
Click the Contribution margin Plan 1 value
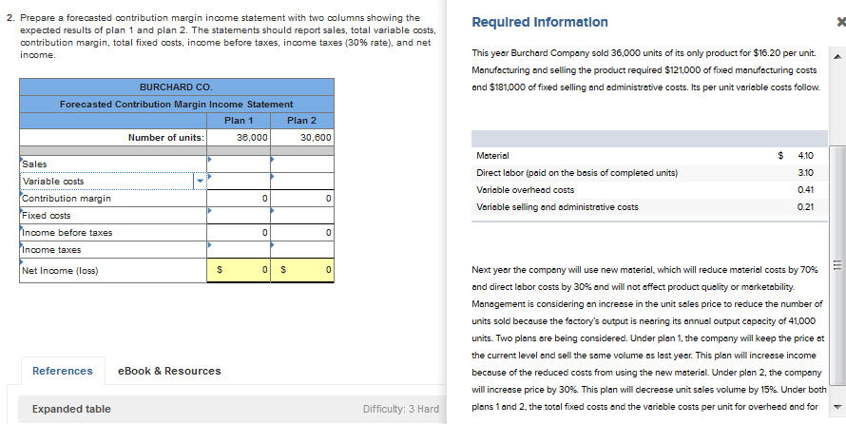click(x=239, y=199)
